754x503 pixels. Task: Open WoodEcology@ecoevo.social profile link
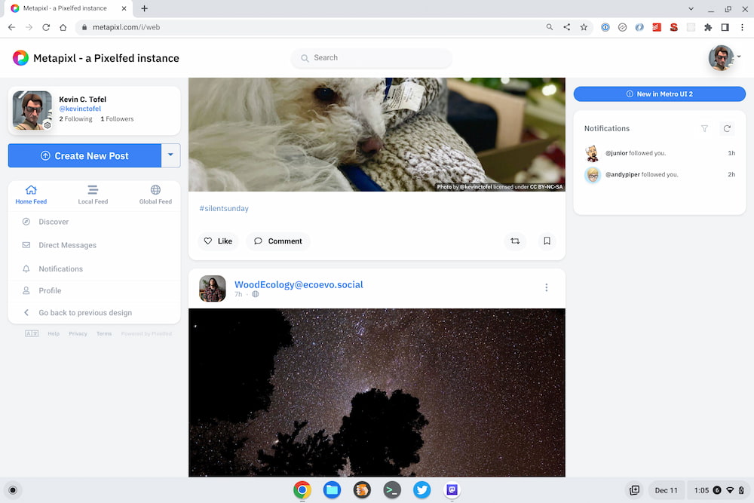pyautogui.click(x=299, y=284)
